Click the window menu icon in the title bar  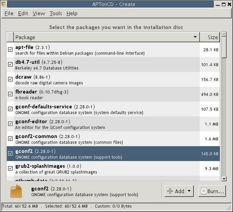[x=4, y=4]
